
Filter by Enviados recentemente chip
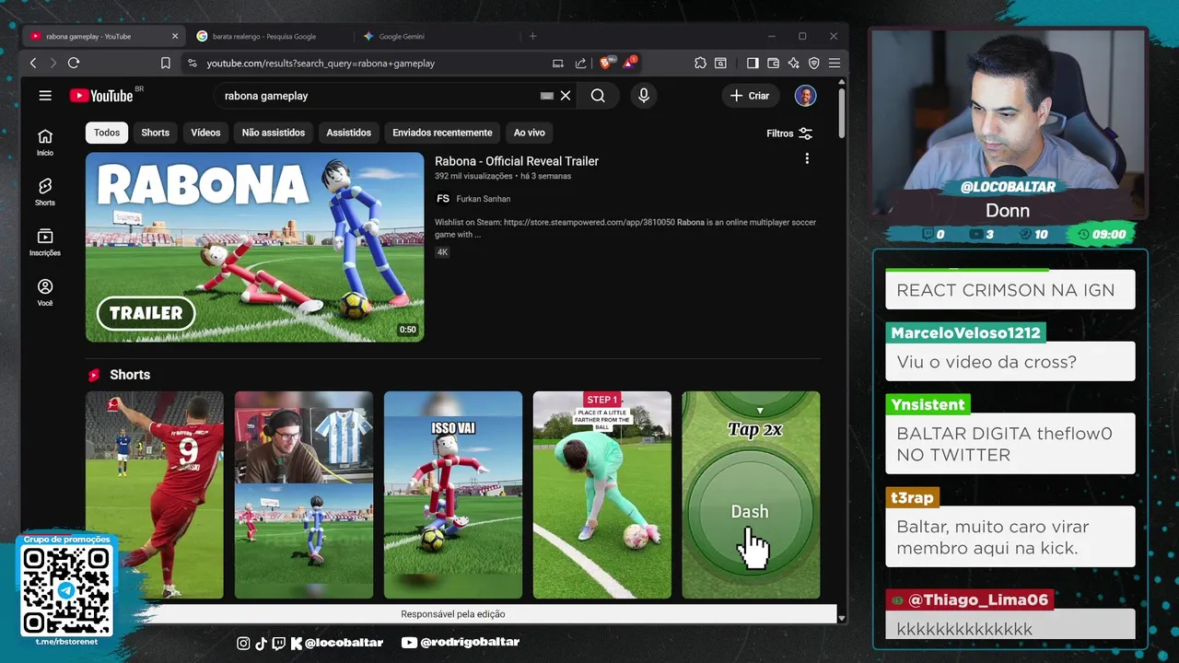(442, 133)
